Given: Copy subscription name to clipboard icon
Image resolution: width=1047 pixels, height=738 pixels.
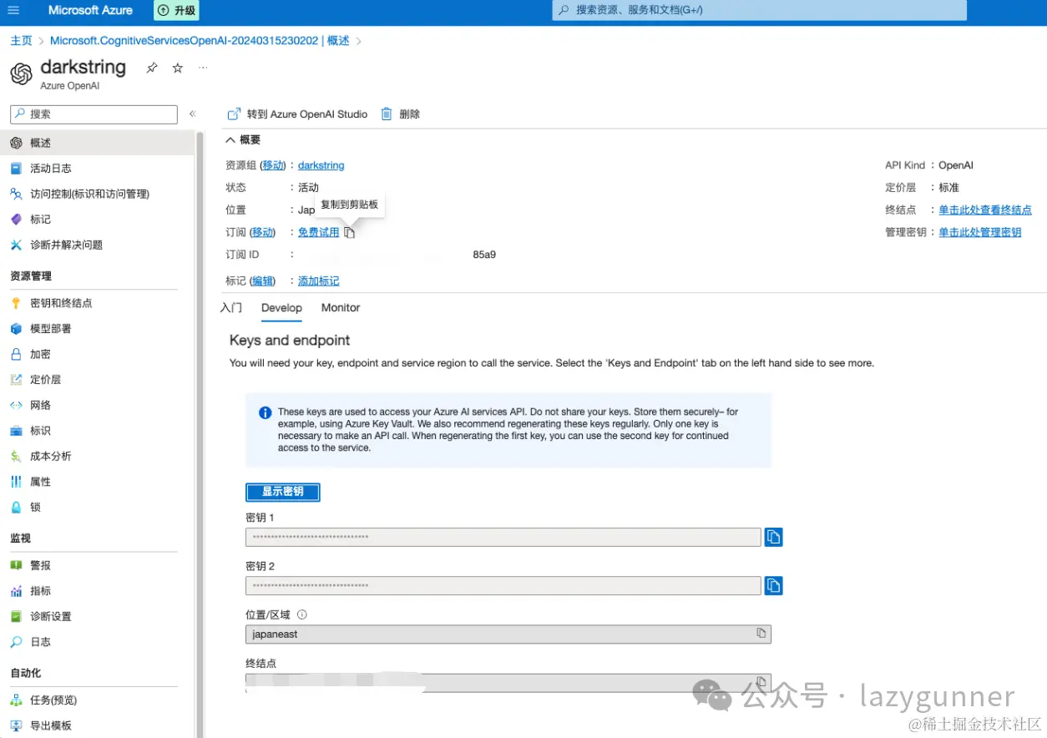Looking at the screenshot, I should [350, 233].
